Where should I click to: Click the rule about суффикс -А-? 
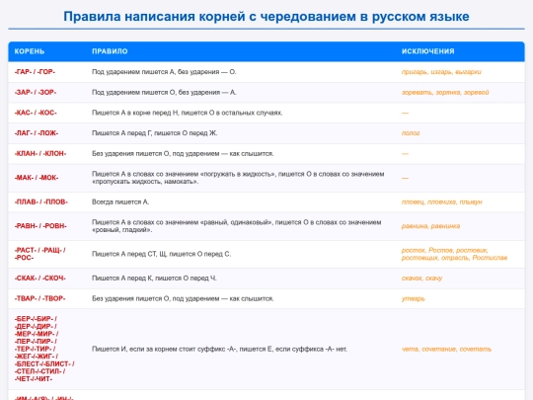point(219,349)
